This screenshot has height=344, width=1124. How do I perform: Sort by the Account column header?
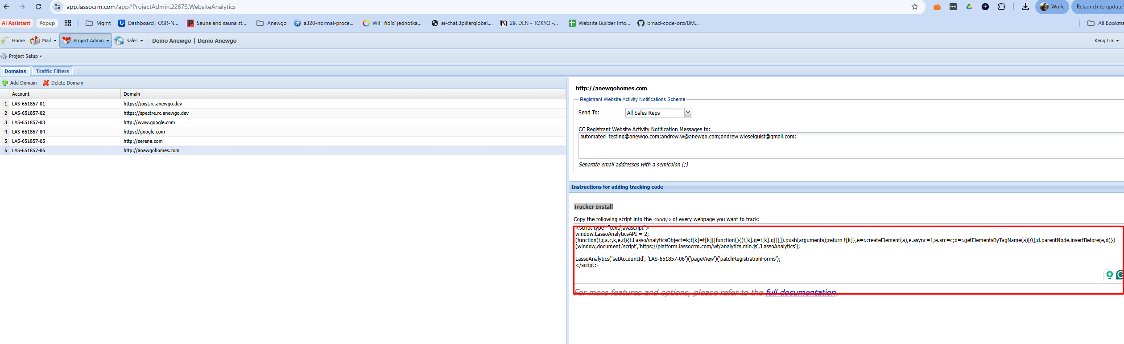[21, 94]
